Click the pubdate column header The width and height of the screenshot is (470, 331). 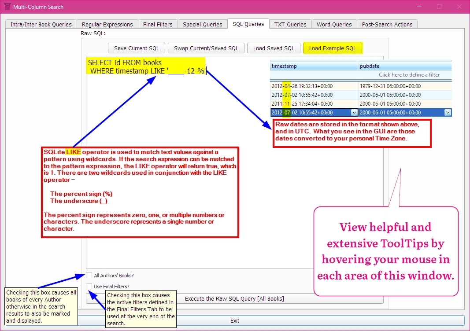(x=405, y=66)
